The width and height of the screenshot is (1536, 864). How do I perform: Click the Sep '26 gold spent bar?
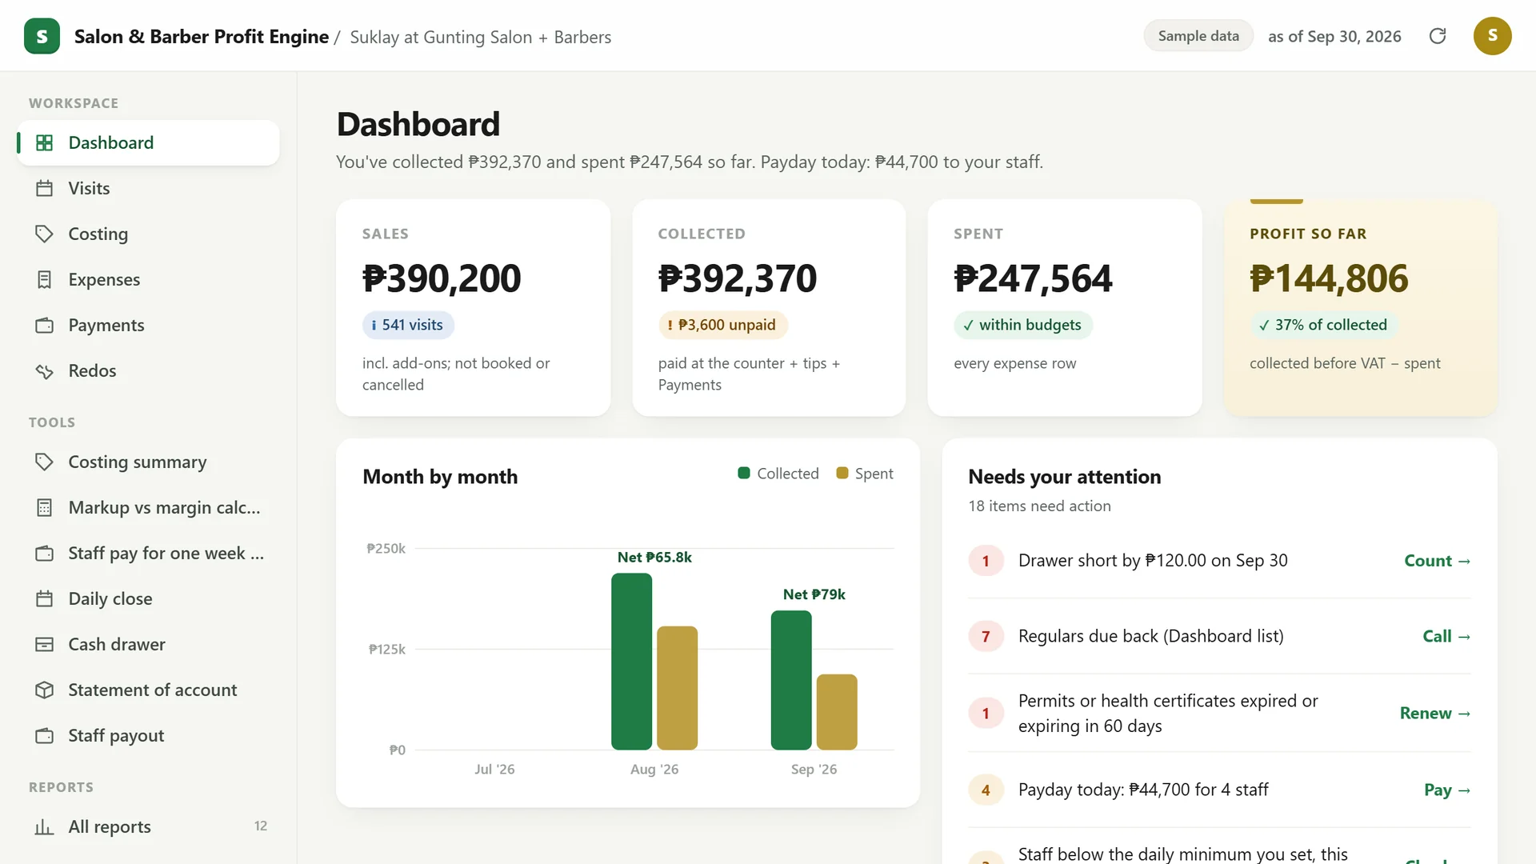tap(837, 712)
